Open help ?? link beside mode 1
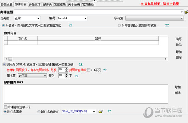The height and width of the screenshot is (123, 188). (x=70, y=25)
